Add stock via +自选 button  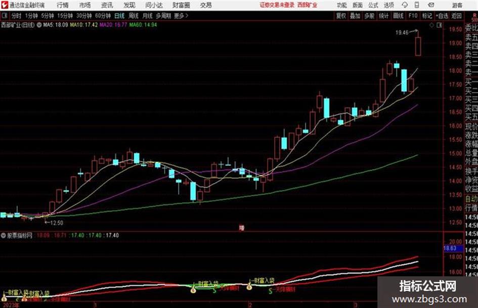pyautogui.click(x=442, y=16)
